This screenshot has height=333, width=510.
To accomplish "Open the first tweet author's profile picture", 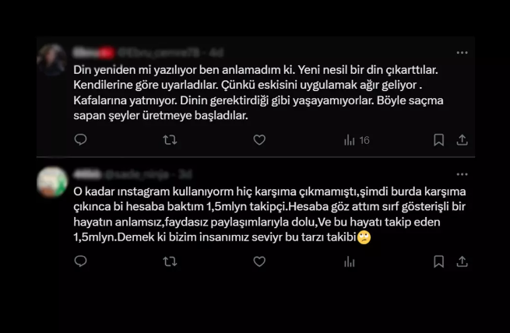I will (x=52, y=60).
